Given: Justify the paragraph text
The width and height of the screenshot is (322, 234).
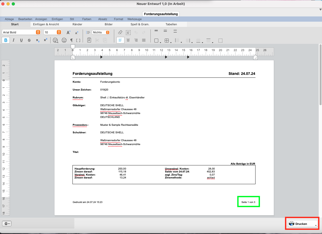Looking at the screenshot, I should 144,40.
